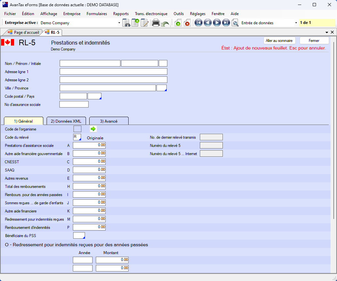This screenshot has height=281, width=337.
Task: Select the 1) Général tab
Action: pyautogui.click(x=23, y=121)
